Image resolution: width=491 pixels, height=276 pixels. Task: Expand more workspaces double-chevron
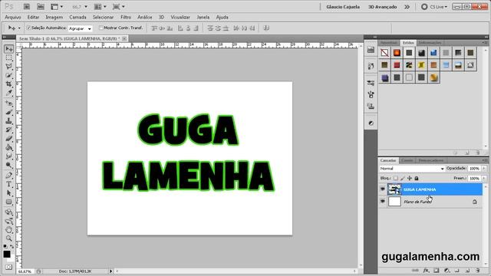[x=407, y=7]
